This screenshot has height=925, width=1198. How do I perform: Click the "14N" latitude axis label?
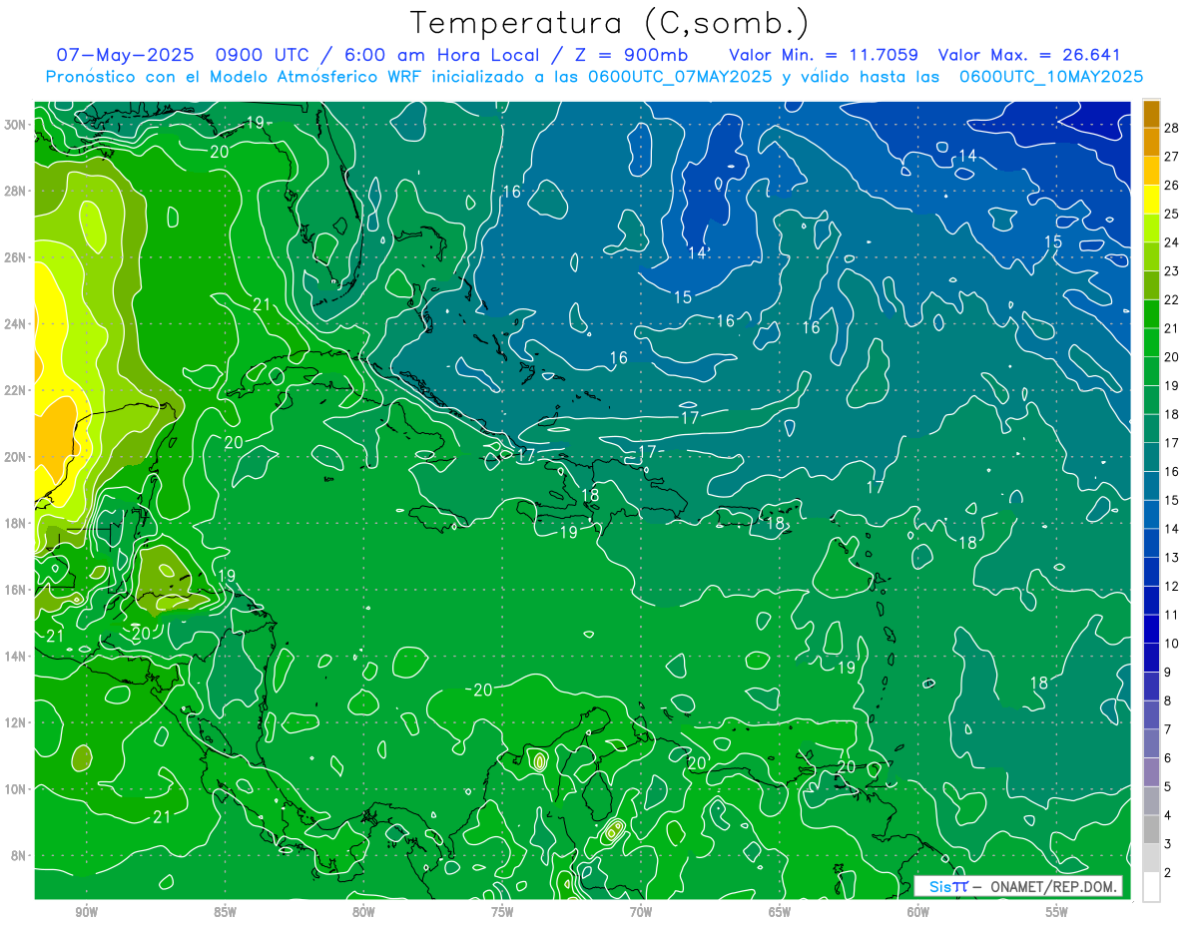tap(17, 657)
